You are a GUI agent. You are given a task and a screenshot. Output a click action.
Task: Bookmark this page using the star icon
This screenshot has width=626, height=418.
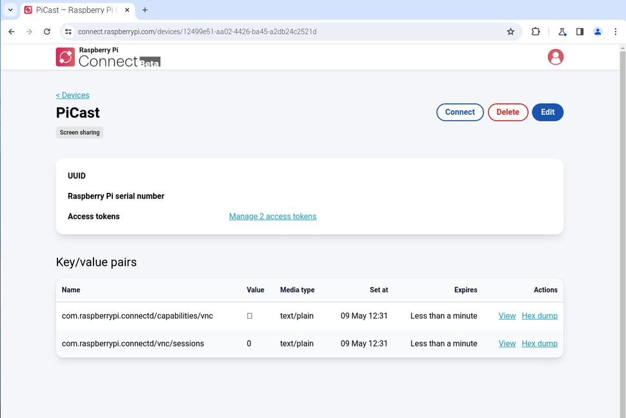[x=510, y=31]
